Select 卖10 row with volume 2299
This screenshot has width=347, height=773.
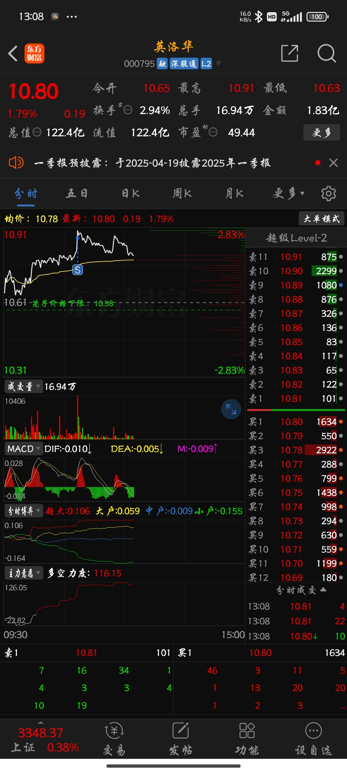(x=296, y=271)
